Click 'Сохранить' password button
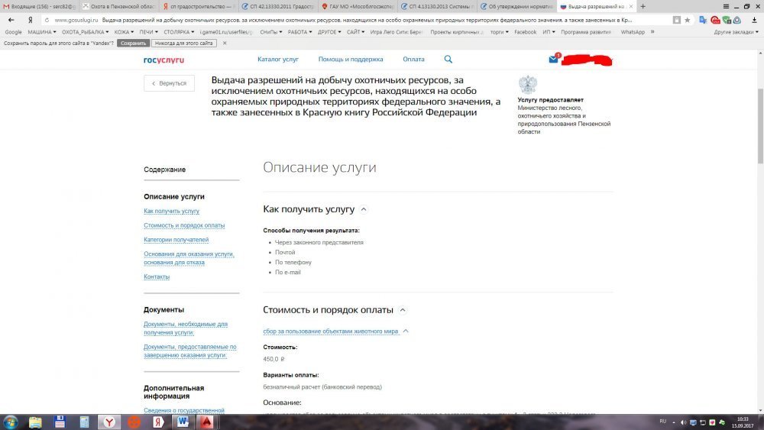 (x=133, y=43)
